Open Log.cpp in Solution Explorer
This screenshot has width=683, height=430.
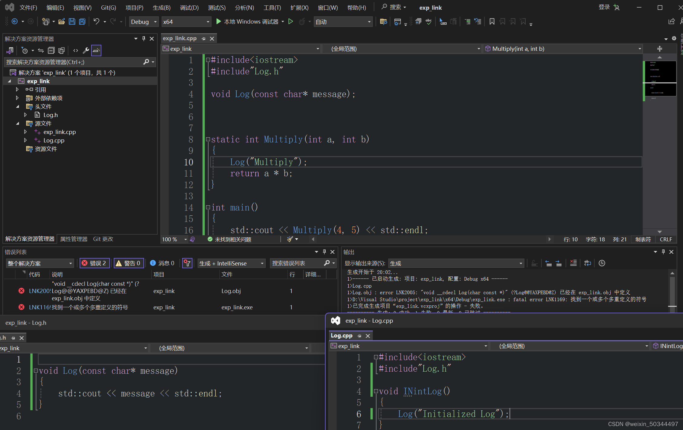click(x=54, y=140)
